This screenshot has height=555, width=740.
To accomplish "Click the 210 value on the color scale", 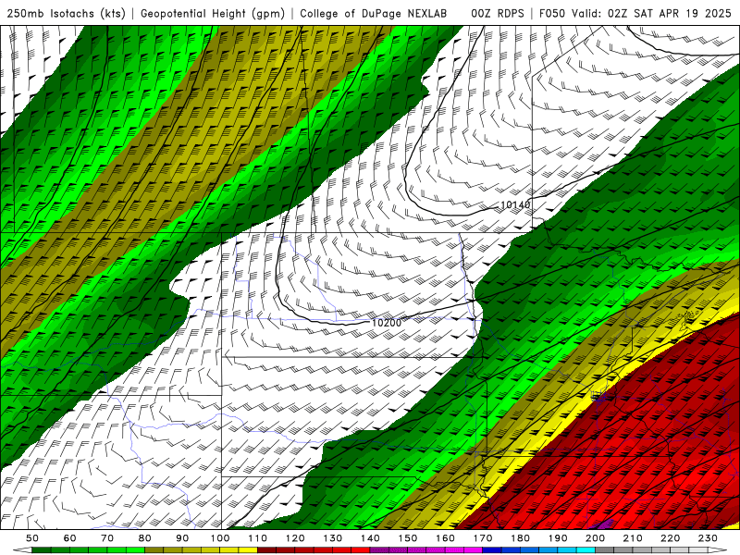I will 633,538.
